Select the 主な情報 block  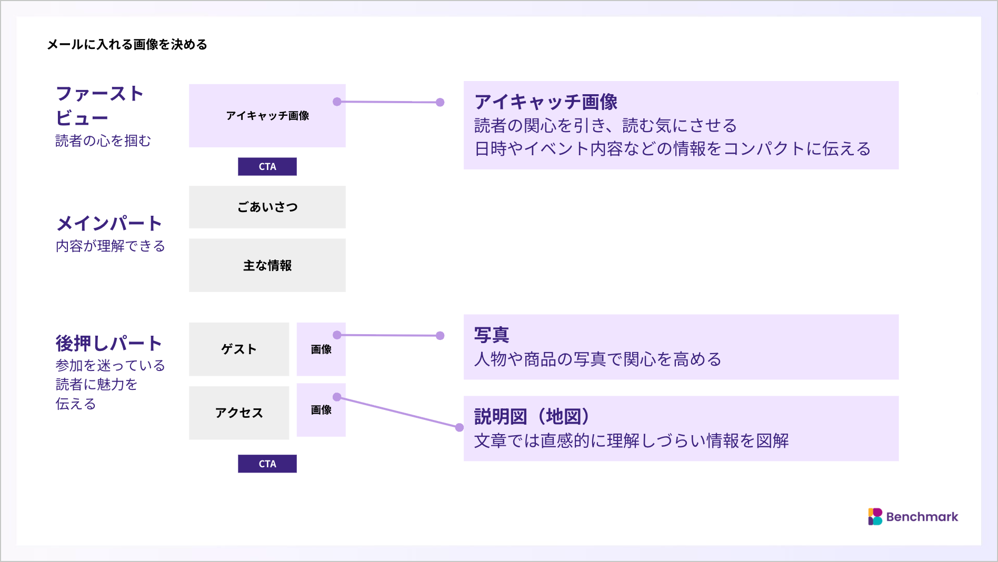tap(267, 265)
